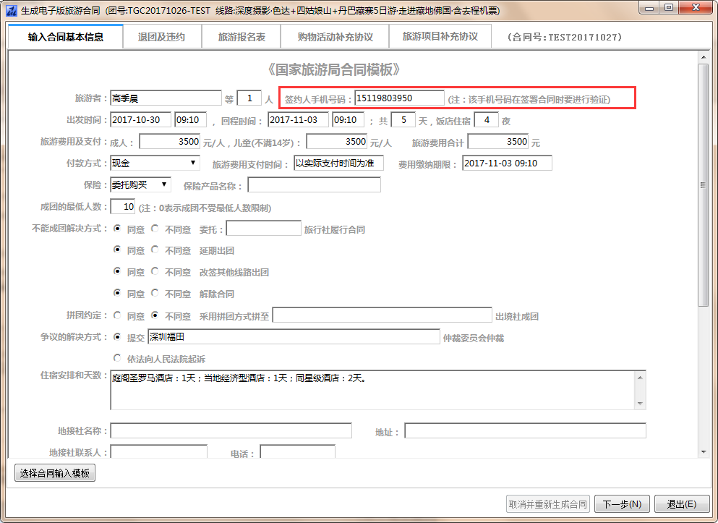Minimize the contract window

click(x=649, y=8)
